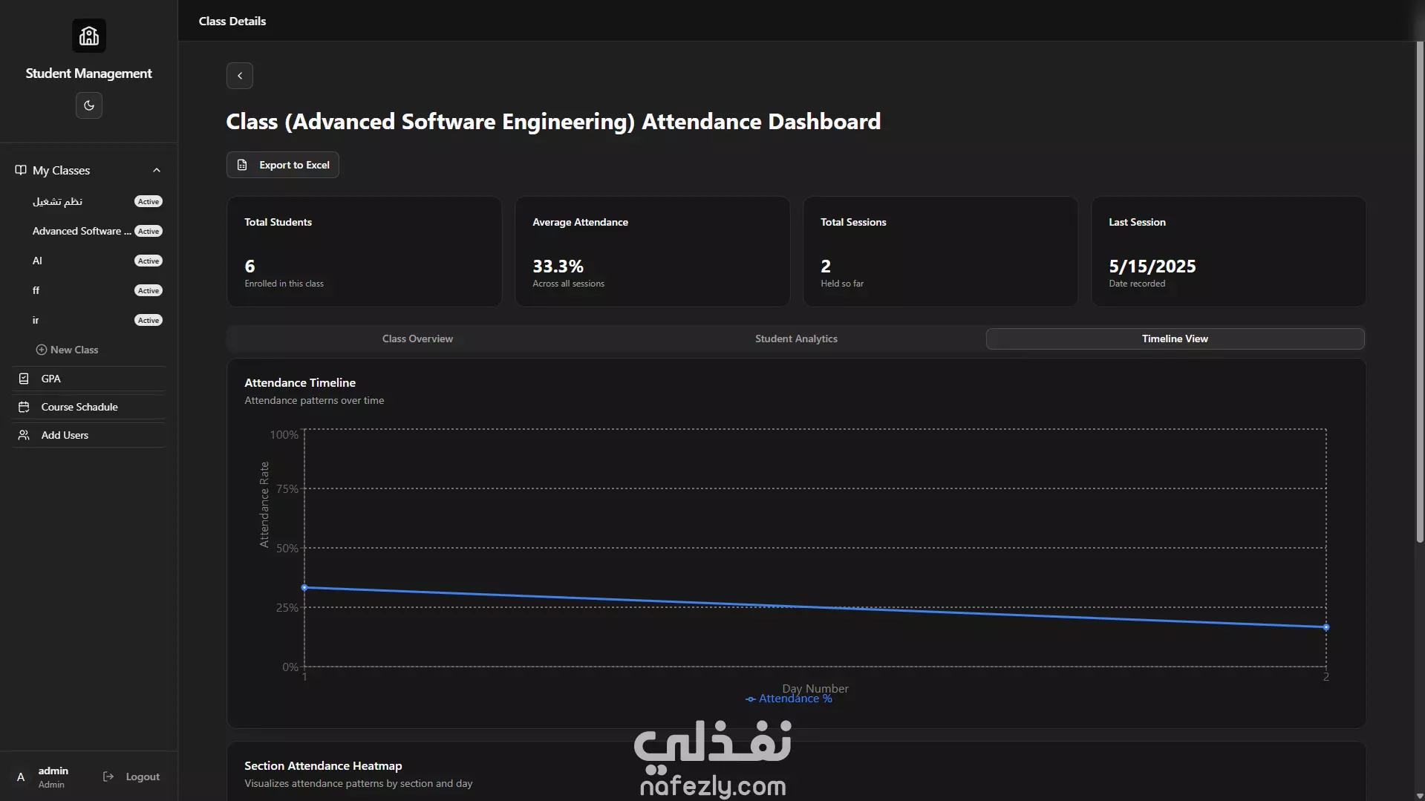Image resolution: width=1425 pixels, height=801 pixels.
Task: Click Logout button
Action: click(x=131, y=777)
